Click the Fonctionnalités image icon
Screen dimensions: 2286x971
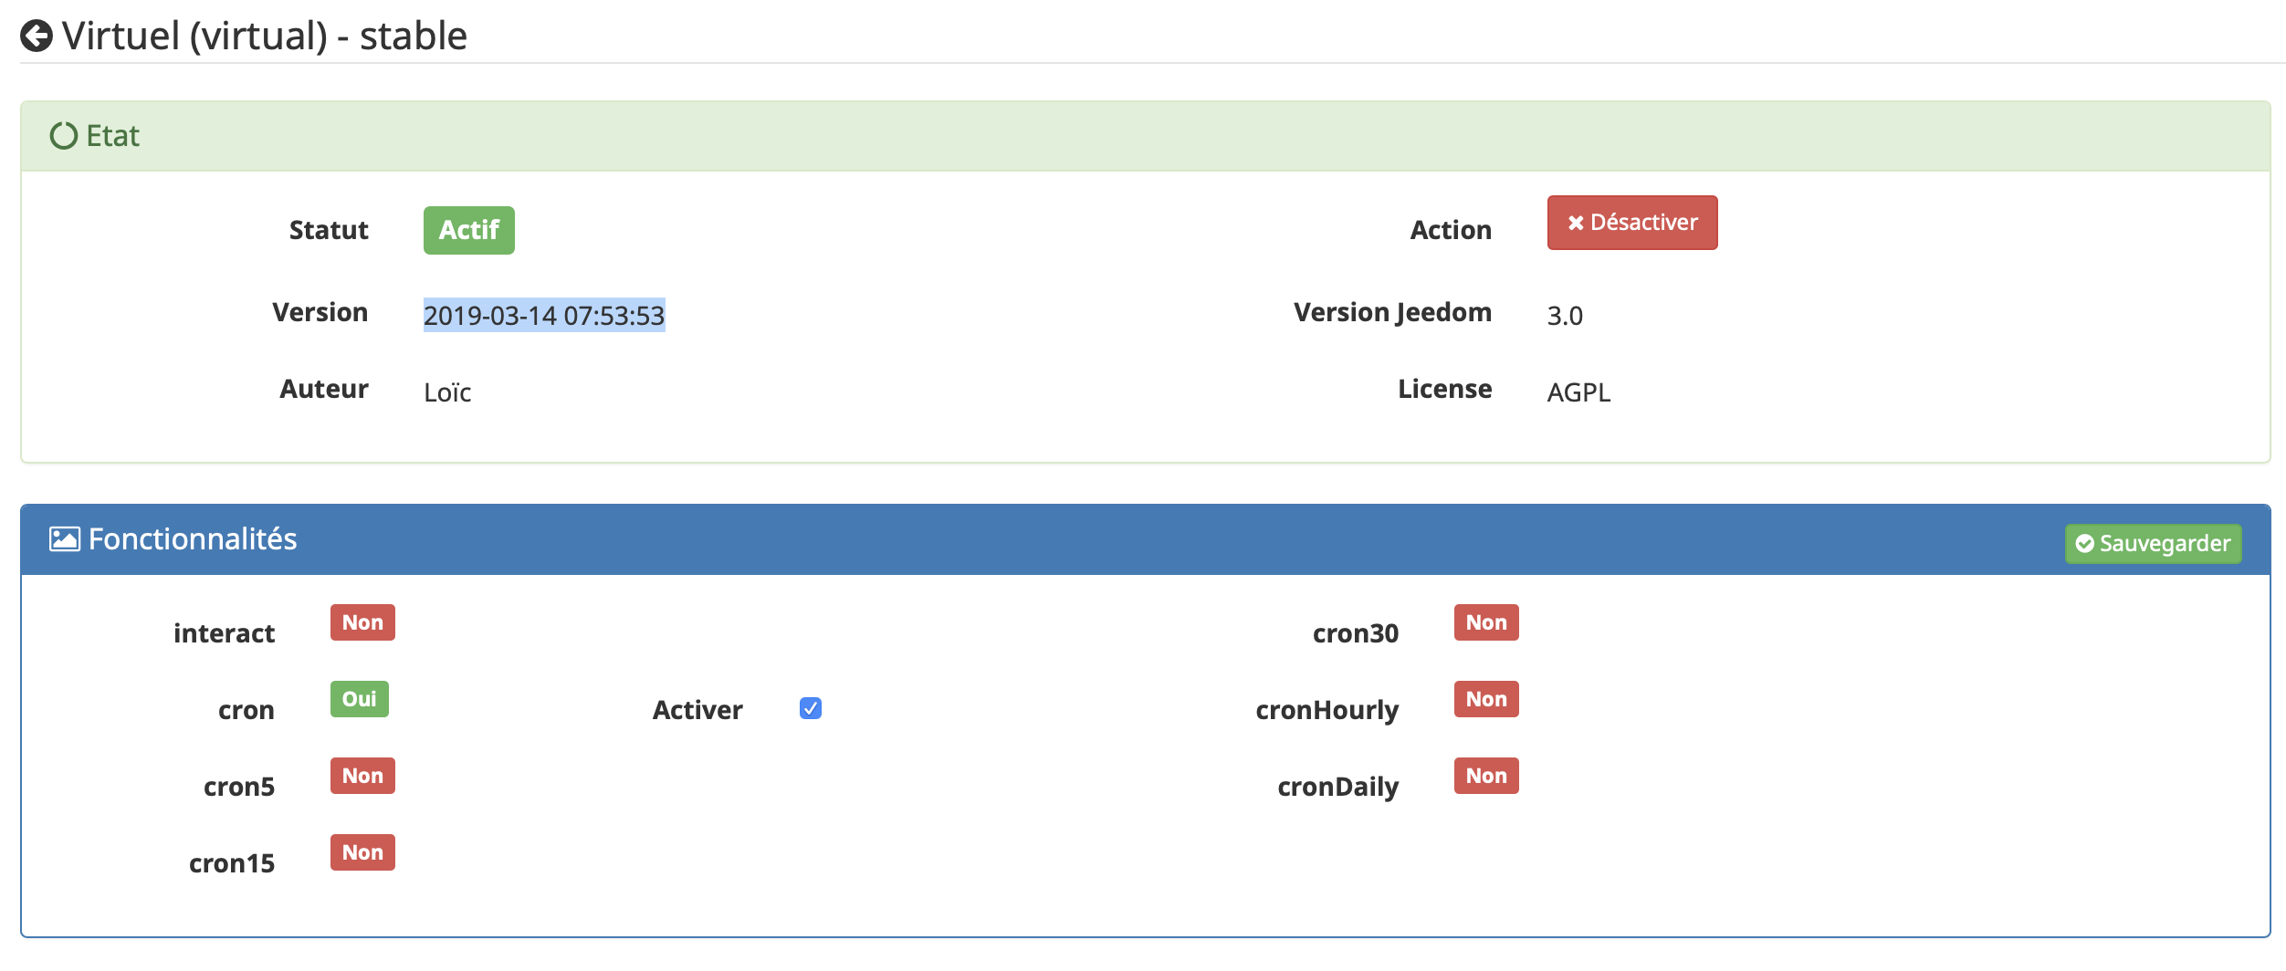[x=65, y=539]
